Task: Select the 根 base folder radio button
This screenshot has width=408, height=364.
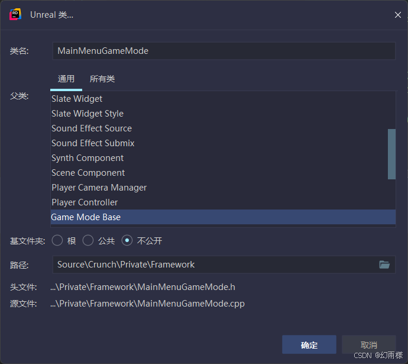Action: coord(57,240)
